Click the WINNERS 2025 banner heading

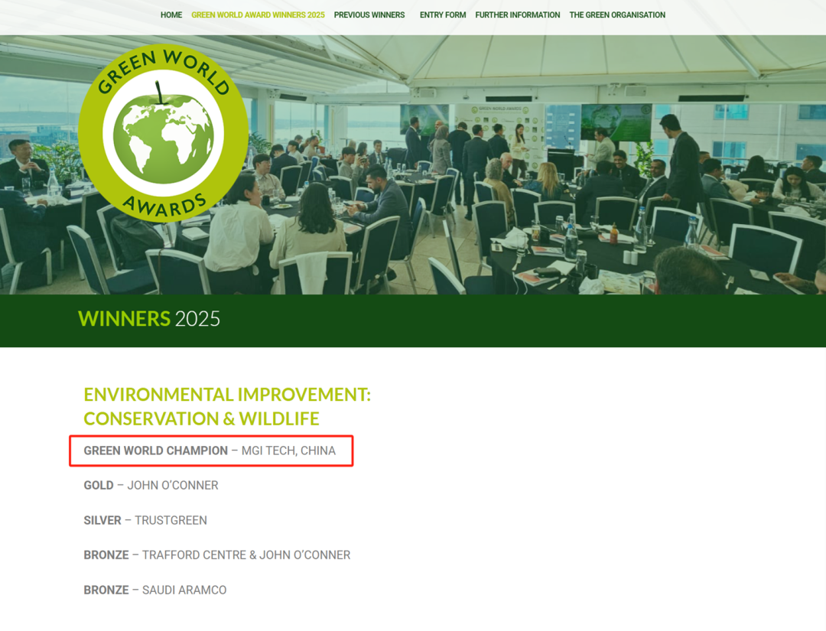[149, 319]
